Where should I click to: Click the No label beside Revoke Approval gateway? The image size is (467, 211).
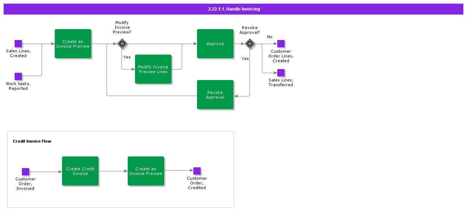[x=270, y=37]
